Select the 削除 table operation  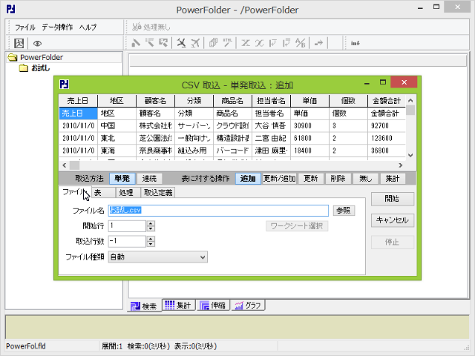point(338,178)
